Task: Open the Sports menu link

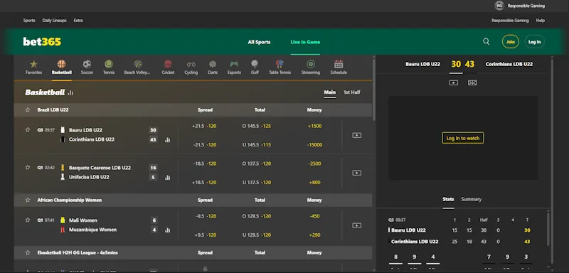Action: (x=29, y=21)
